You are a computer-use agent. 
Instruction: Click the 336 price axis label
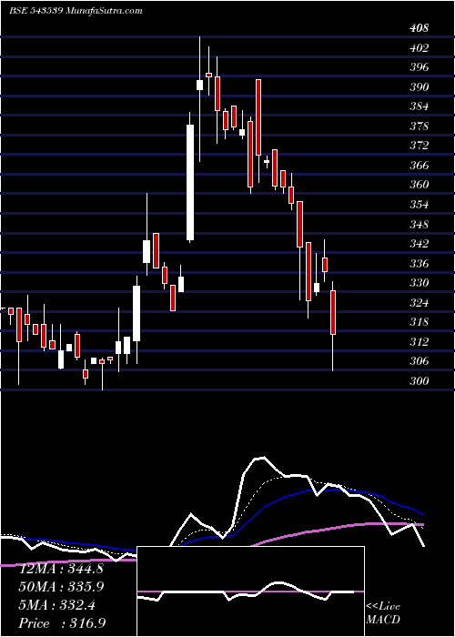coord(420,264)
